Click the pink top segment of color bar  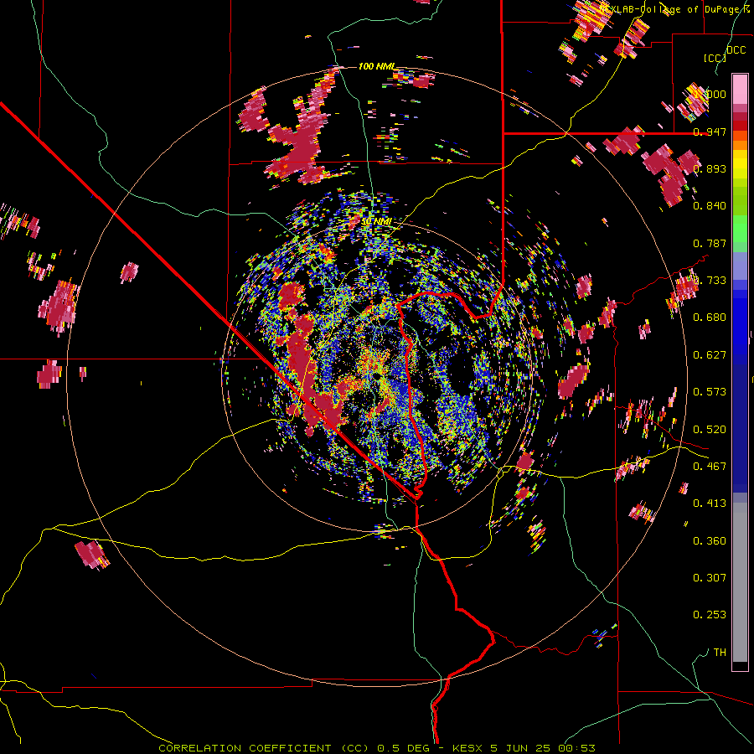tap(740, 89)
